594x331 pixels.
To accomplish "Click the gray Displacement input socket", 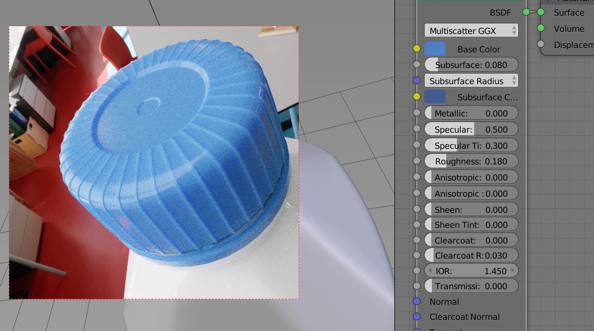I will (541, 45).
